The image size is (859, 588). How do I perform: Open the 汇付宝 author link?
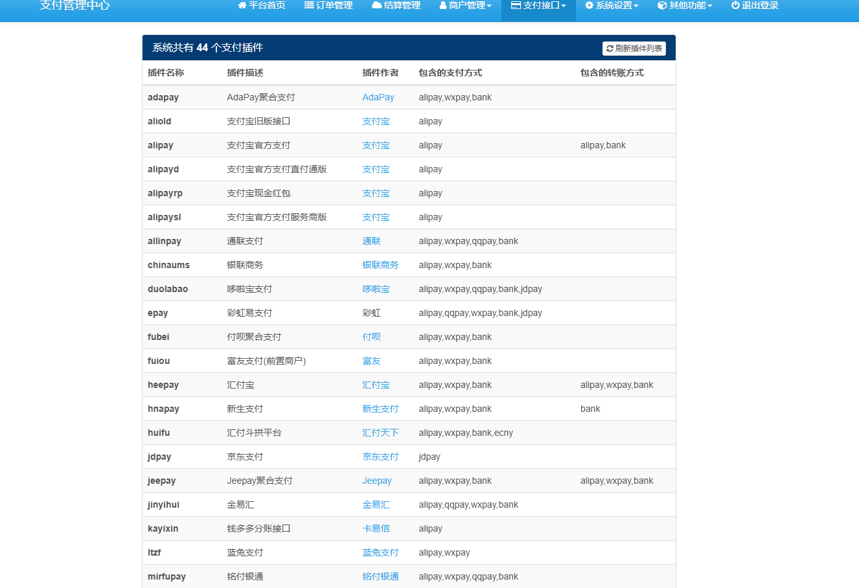(376, 385)
